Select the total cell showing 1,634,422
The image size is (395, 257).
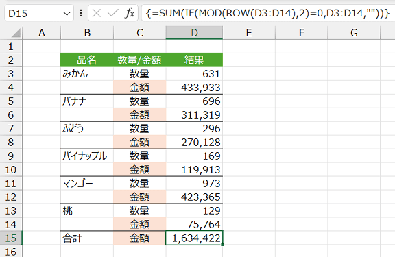(x=194, y=238)
